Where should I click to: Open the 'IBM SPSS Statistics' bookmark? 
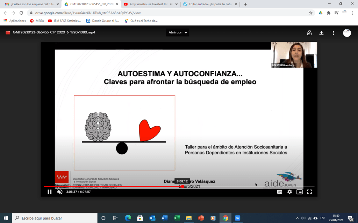64,21
